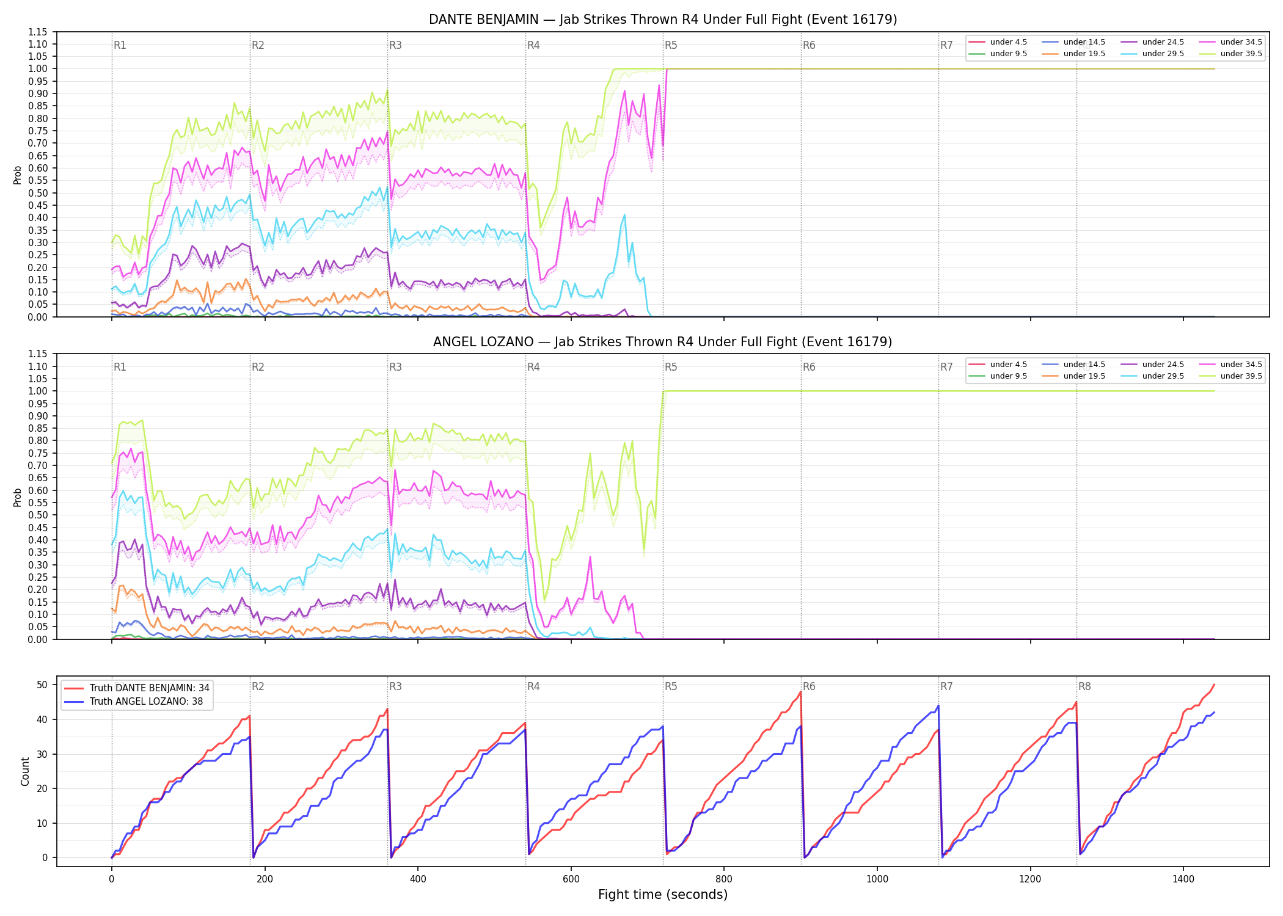Click the 'Prob' y-axis label of the Angel Lozano chart
1283x916 pixels.
click(x=18, y=497)
